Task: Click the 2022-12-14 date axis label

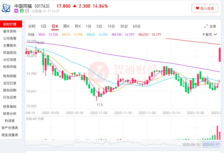Action: [171, 113]
